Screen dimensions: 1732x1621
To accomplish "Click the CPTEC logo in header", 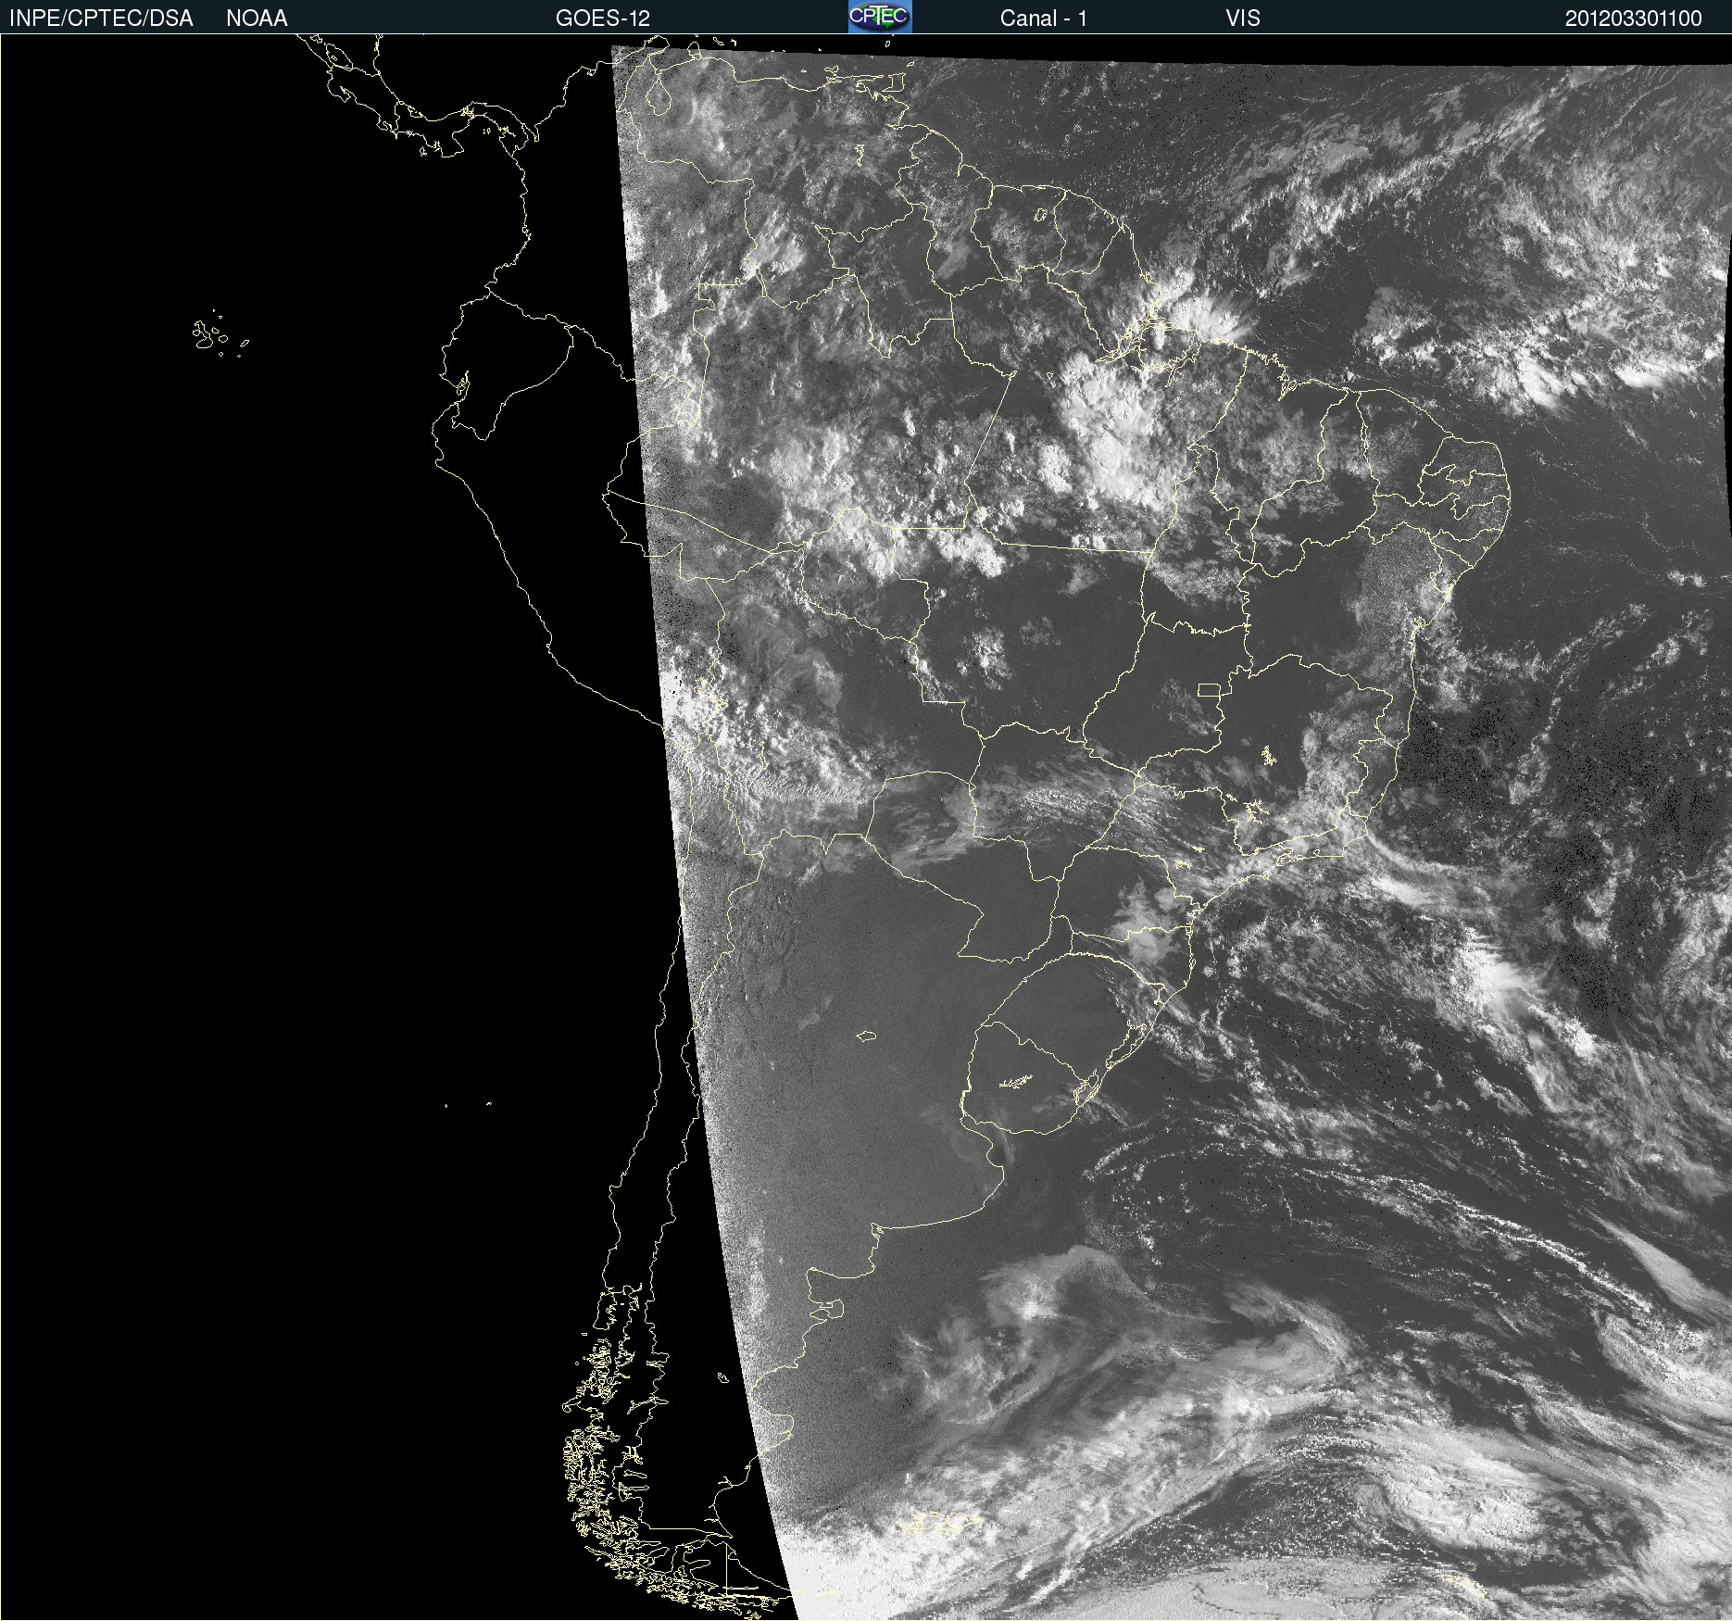I will coord(880,17).
